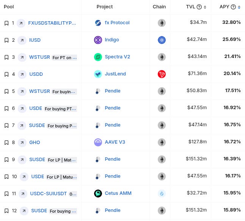The image size is (245, 221).
Task: Open external link arrow for GHO
Action: pos(22,143)
